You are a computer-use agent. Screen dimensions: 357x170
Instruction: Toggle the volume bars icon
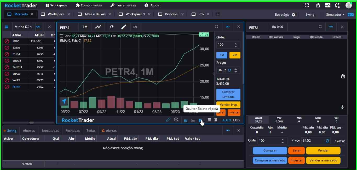(x=186, y=120)
